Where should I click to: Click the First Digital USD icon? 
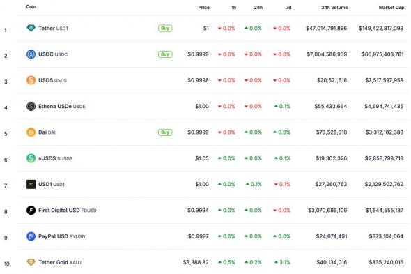pos(31,211)
